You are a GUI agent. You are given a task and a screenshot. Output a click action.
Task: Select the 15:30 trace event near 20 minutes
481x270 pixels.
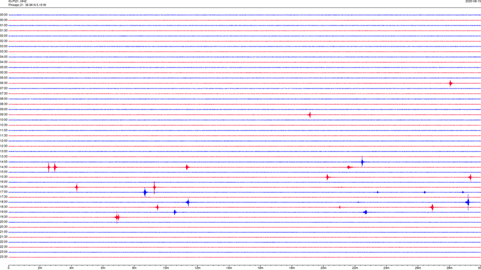point(328,177)
